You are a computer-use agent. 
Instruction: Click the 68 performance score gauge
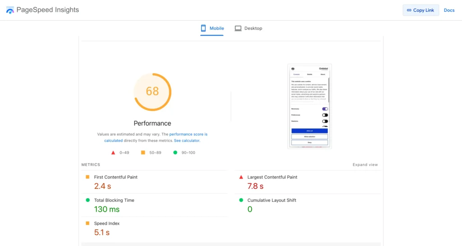click(152, 92)
